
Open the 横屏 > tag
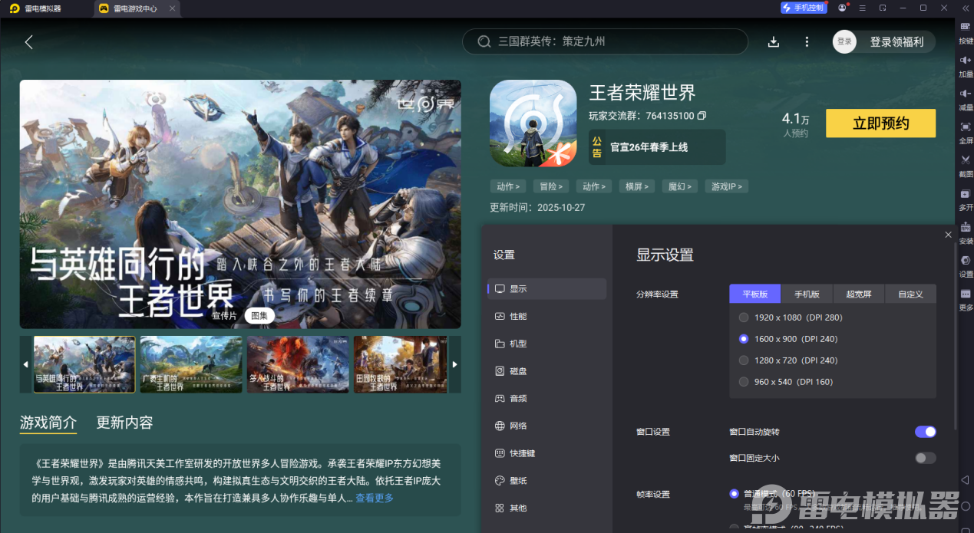[637, 186]
